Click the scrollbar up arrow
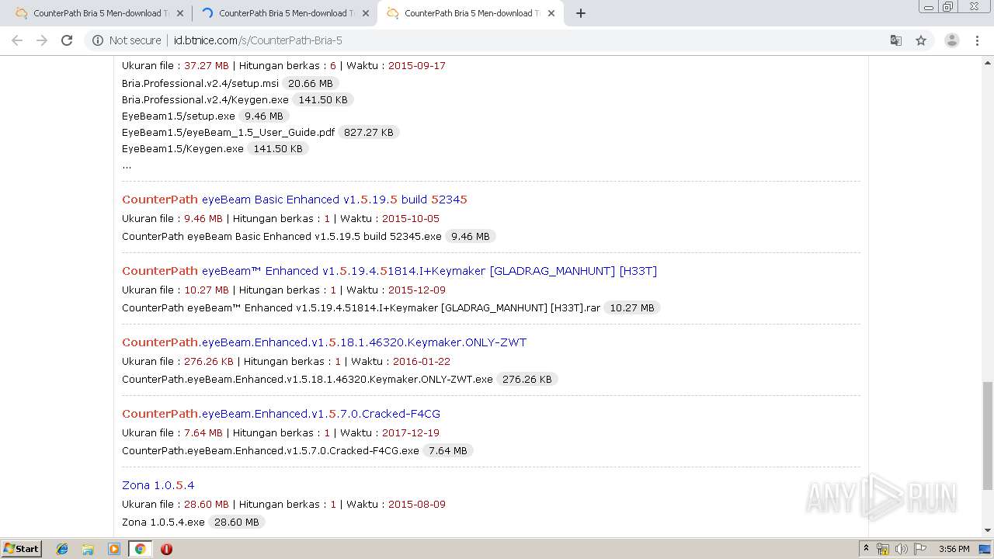The height and width of the screenshot is (559, 994). 987,62
